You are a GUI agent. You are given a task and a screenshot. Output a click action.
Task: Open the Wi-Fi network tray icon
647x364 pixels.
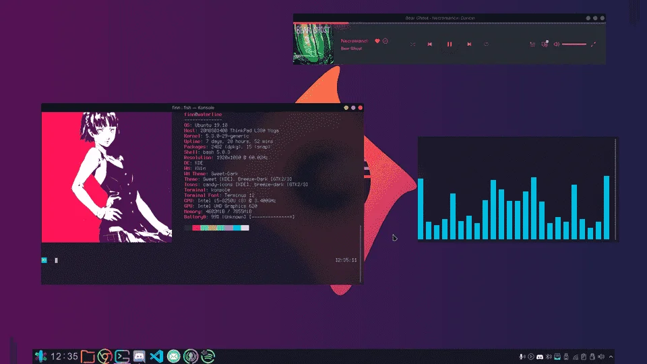click(x=576, y=357)
